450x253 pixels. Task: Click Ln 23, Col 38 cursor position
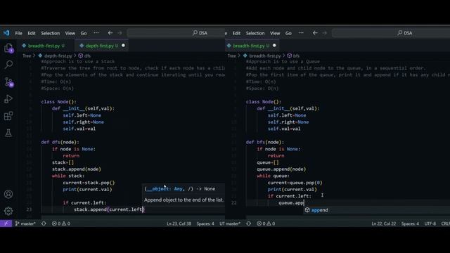[x=179, y=223]
